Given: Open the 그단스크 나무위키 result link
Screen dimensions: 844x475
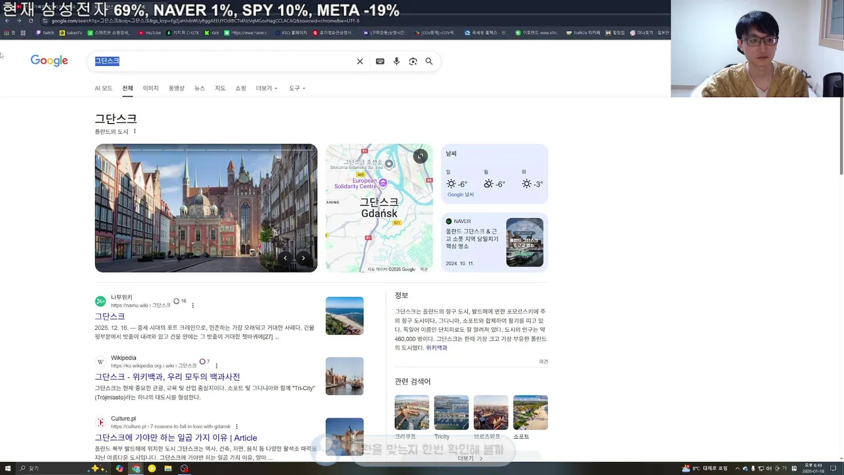Looking at the screenshot, I should [109, 317].
